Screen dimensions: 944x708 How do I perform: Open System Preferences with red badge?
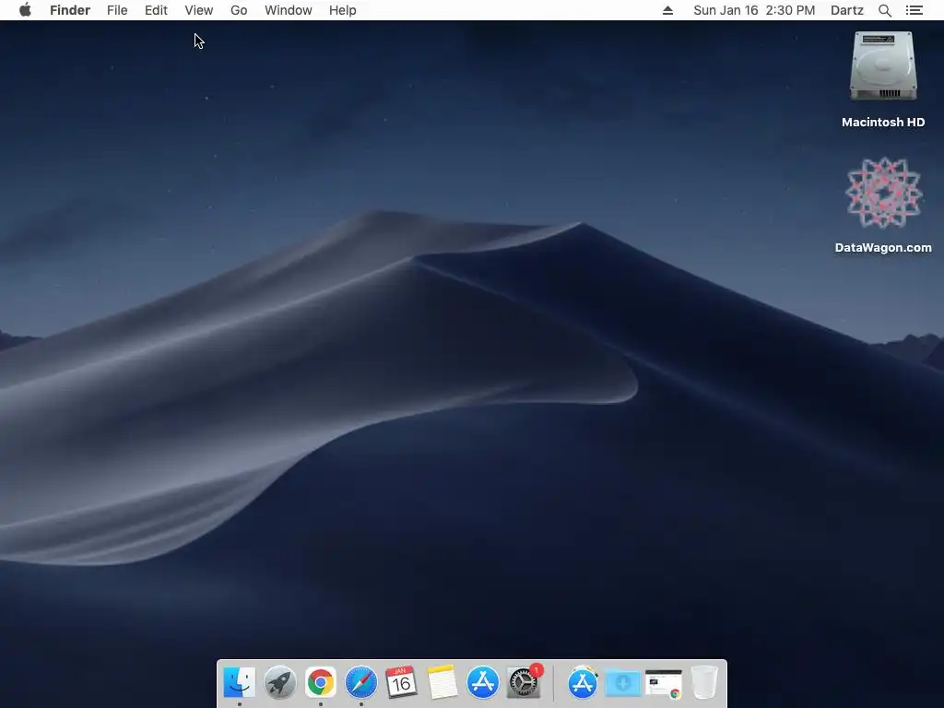[x=524, y=683]
